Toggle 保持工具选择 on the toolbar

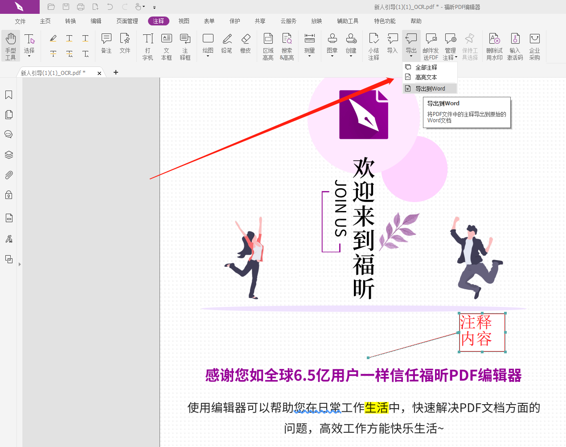point(470,45)
